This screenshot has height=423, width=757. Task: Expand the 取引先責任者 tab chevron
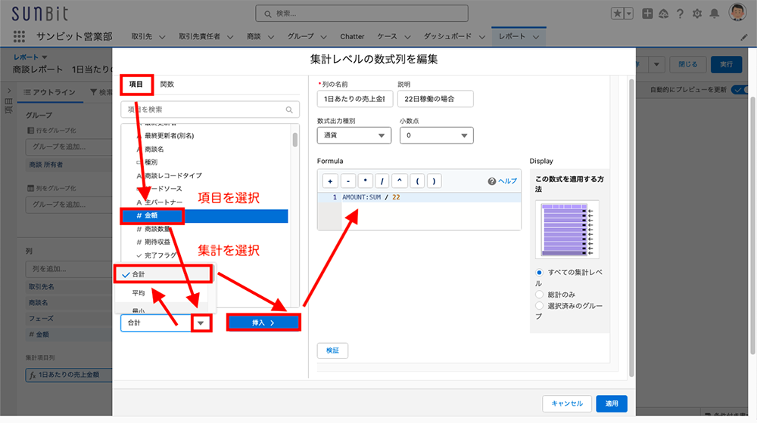(230, 37)
